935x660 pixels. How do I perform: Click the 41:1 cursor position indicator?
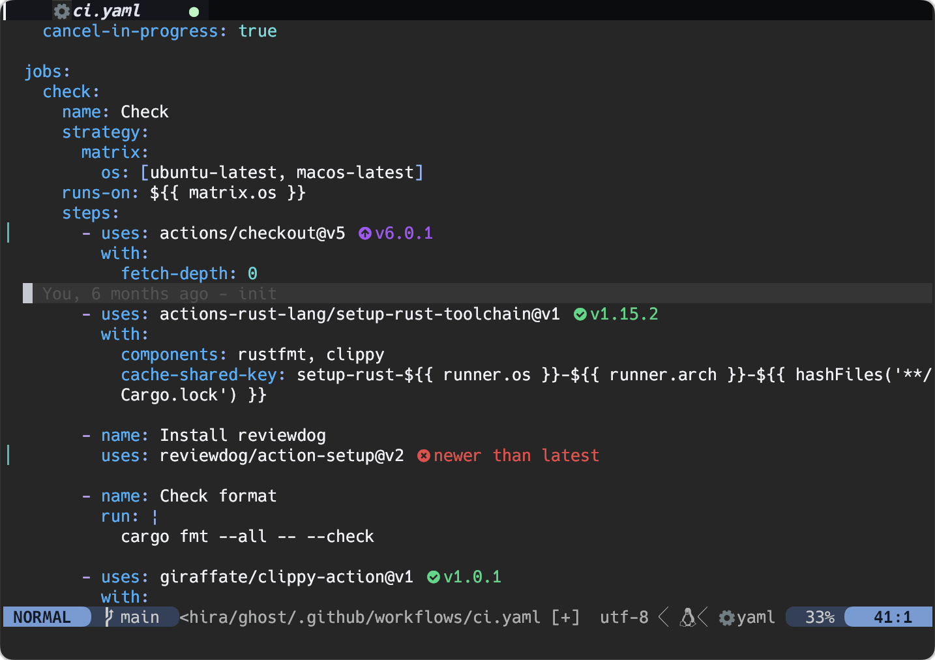coord(893,617)
